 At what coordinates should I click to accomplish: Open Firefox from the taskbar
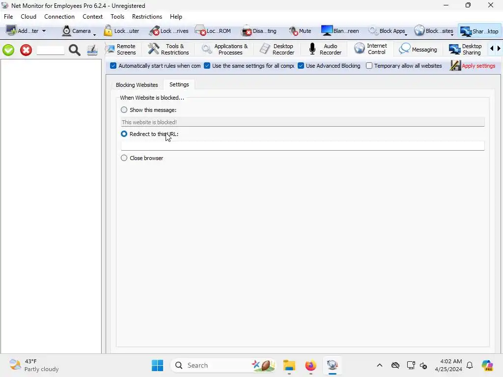[x=310, y=365]
